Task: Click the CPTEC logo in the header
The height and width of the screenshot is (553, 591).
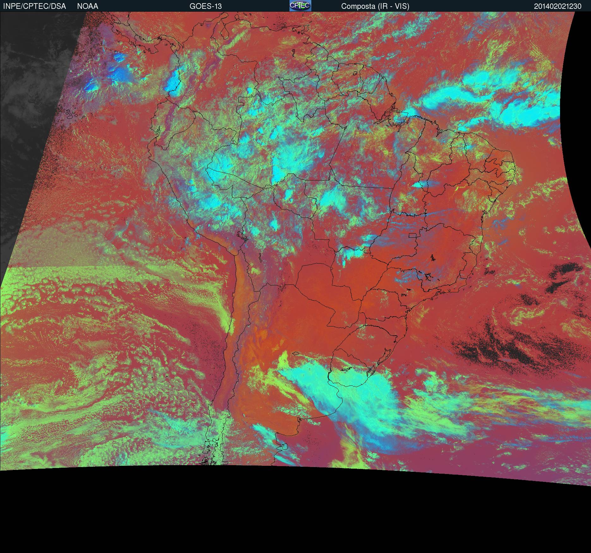Action: [x=300, y=6]
